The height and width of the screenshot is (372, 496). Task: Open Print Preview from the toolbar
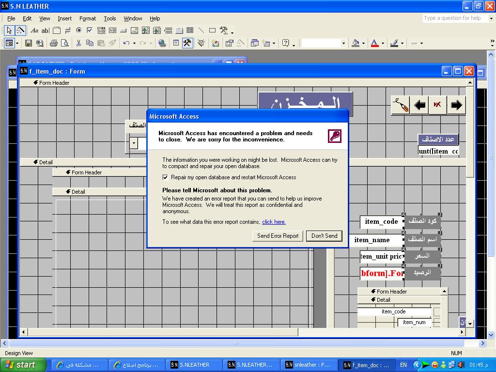(x=65, y=43)
